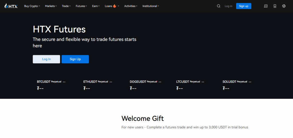Image resolution: width=293 pixels, height=138 pixels.
Task: Open the Trade dropdown menu
Action: pos(66,6)
